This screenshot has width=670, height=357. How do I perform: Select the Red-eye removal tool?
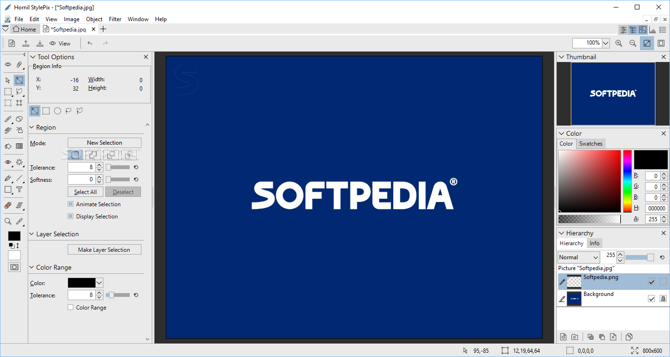(x=8, y=162)
